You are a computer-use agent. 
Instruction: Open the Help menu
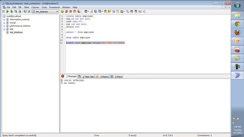(75, 7)
